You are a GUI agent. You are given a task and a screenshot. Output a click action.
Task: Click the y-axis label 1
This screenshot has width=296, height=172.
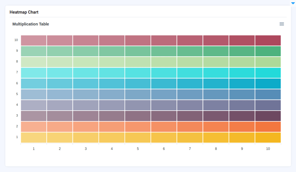17,137
